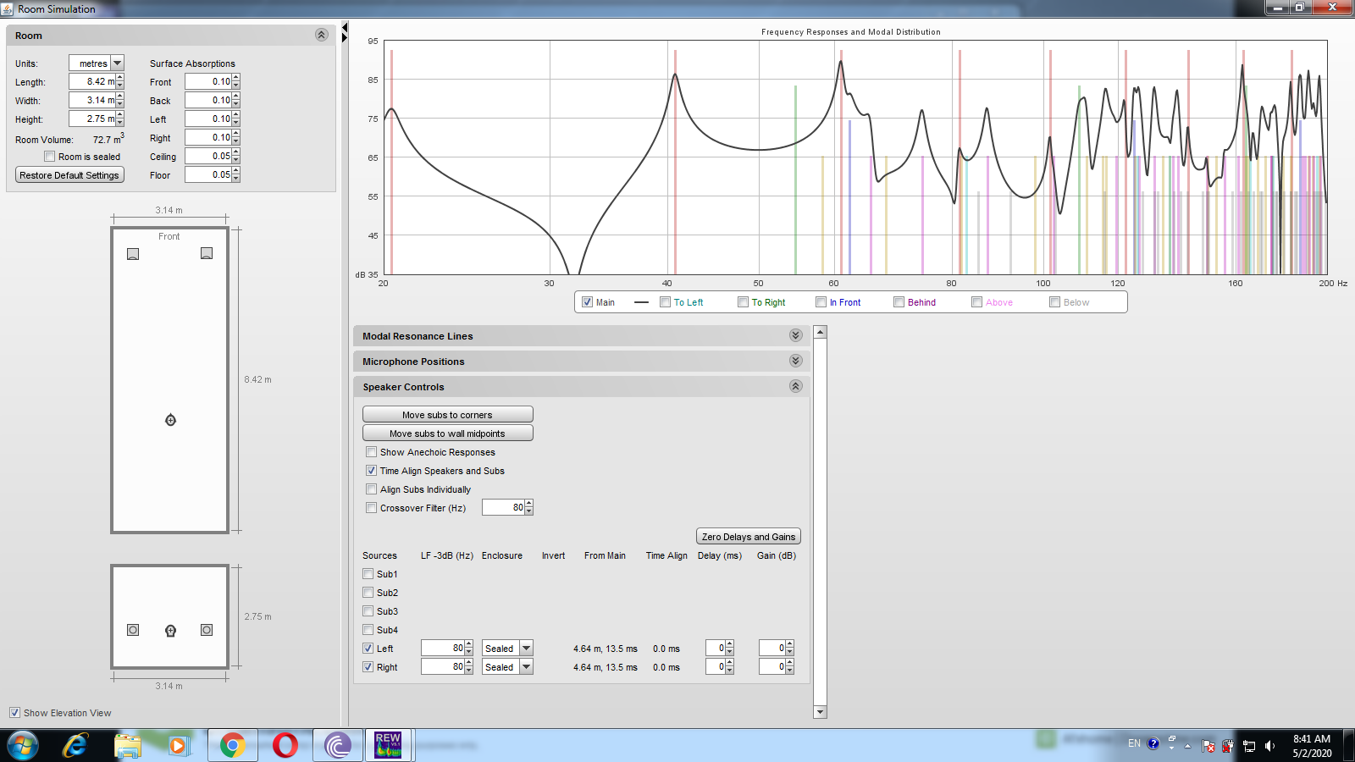Click the left speaker icon in elevation view
Viewport: 1355px width, 762px height.
pyautogui.click(x=133, y=630)
